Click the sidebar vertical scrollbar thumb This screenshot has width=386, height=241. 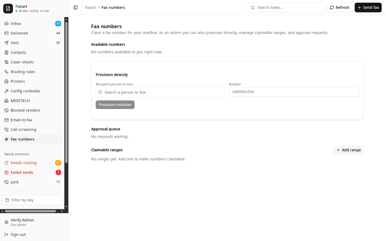click(x=66, y=92)
